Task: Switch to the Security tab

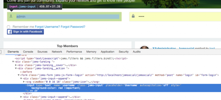Action: coord(123,52)
